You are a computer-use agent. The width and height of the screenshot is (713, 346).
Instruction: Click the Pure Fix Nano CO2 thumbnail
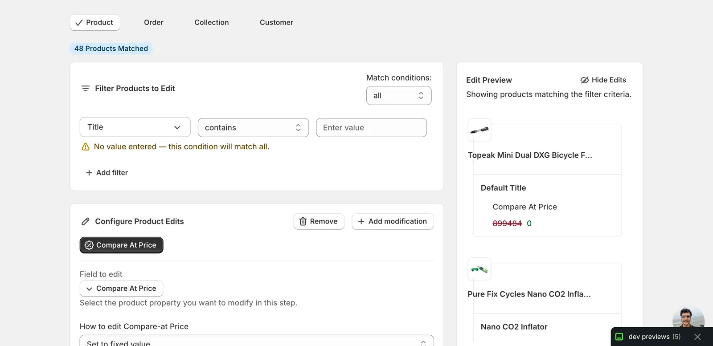click(x=479, y=269)
